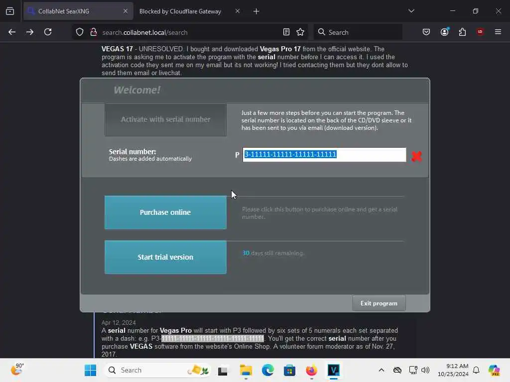Viewport: 510px width, 382px height.
Task: Click the Firefox forward arrow
Action: 29,32
